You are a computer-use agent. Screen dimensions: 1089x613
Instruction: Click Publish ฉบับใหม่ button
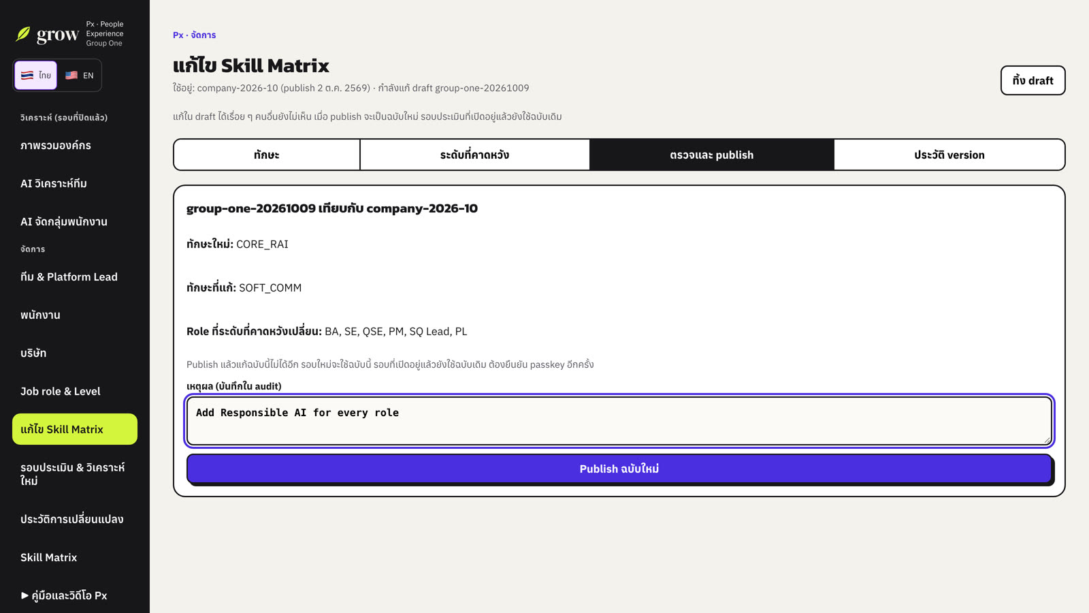pos(619,469)
